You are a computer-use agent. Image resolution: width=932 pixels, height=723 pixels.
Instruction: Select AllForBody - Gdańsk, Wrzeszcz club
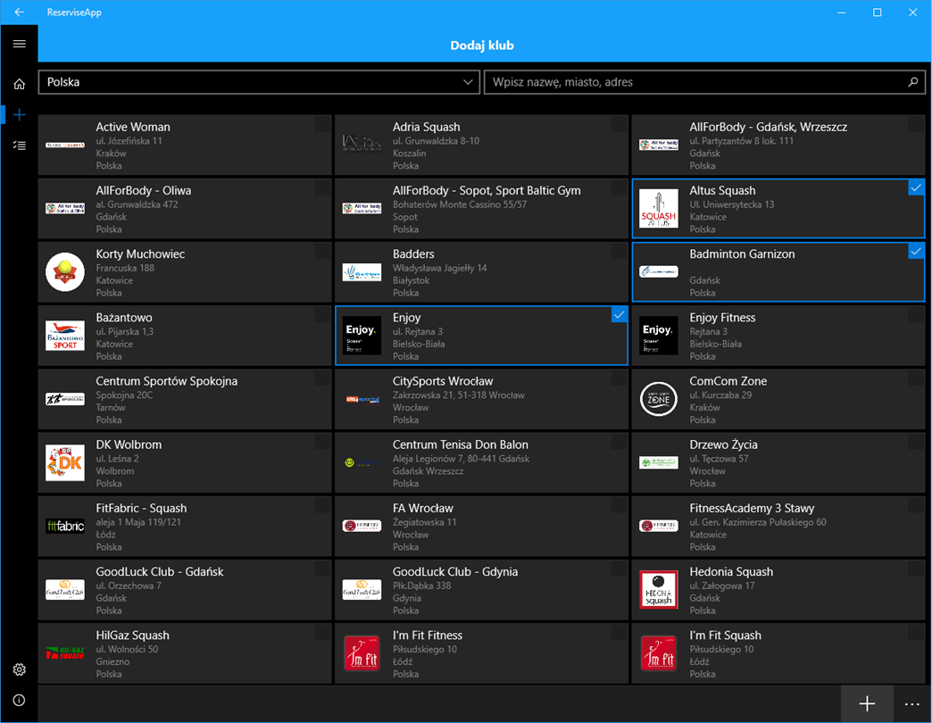point(778,145)
